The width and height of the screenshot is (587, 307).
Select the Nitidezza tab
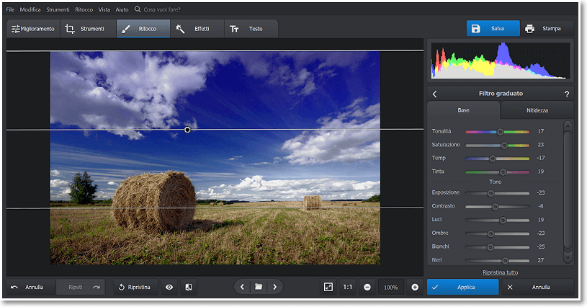pos(537,110)
